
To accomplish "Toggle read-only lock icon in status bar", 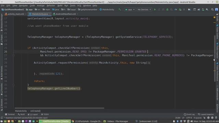I will click(205, 118).
